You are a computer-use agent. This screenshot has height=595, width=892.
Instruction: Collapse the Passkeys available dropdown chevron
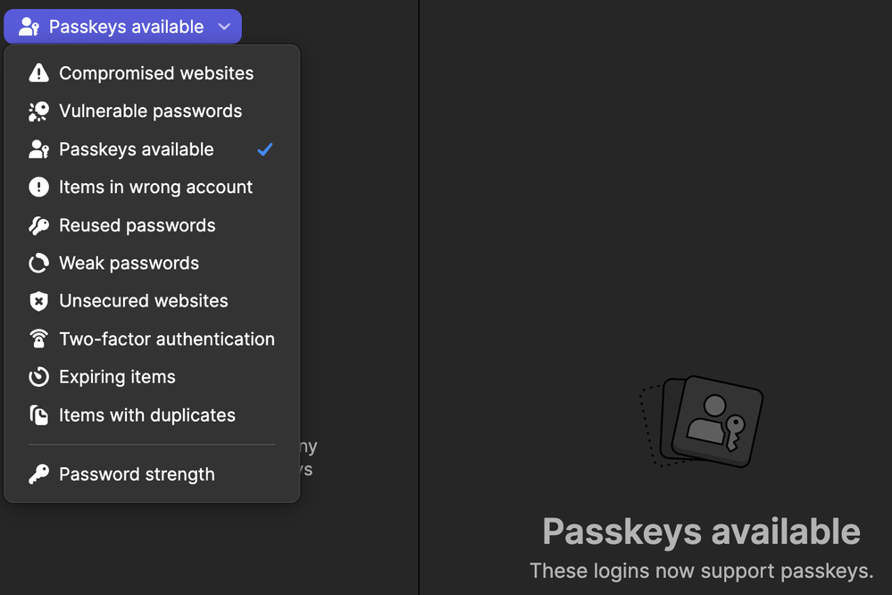(224, 27)
